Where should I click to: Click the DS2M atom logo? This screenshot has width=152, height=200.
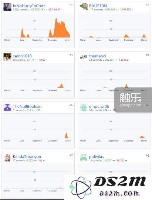[x=81, y=187]
